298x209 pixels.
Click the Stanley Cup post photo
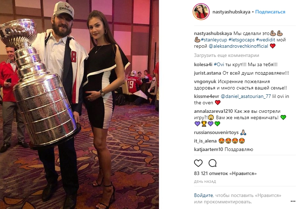[x=79, y=104]
